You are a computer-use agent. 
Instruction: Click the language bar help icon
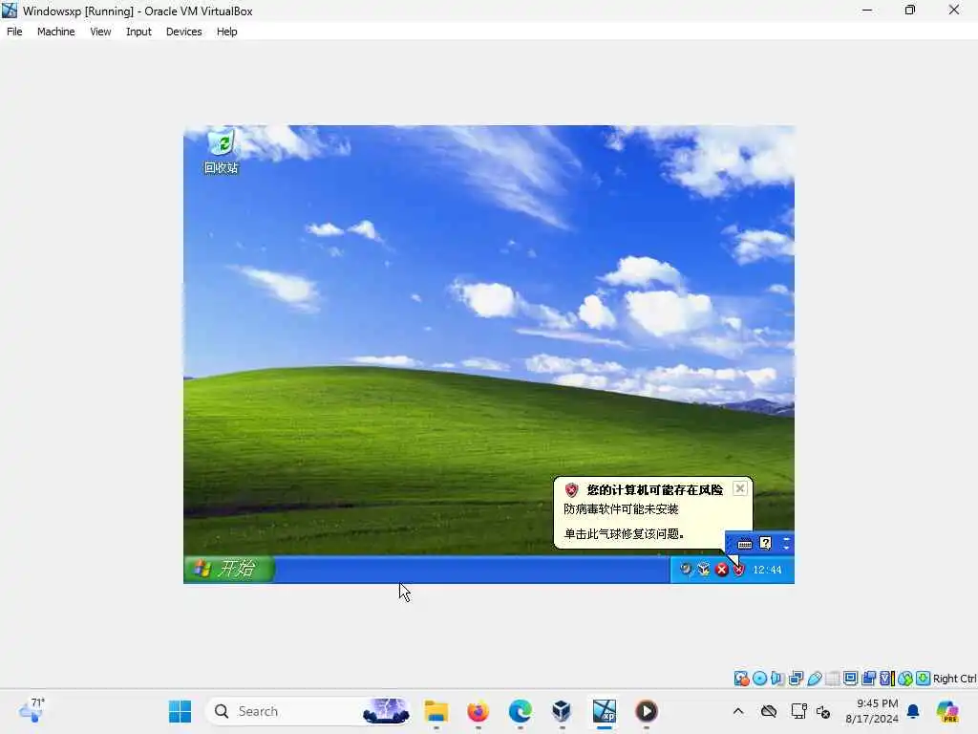coord(765,543)
